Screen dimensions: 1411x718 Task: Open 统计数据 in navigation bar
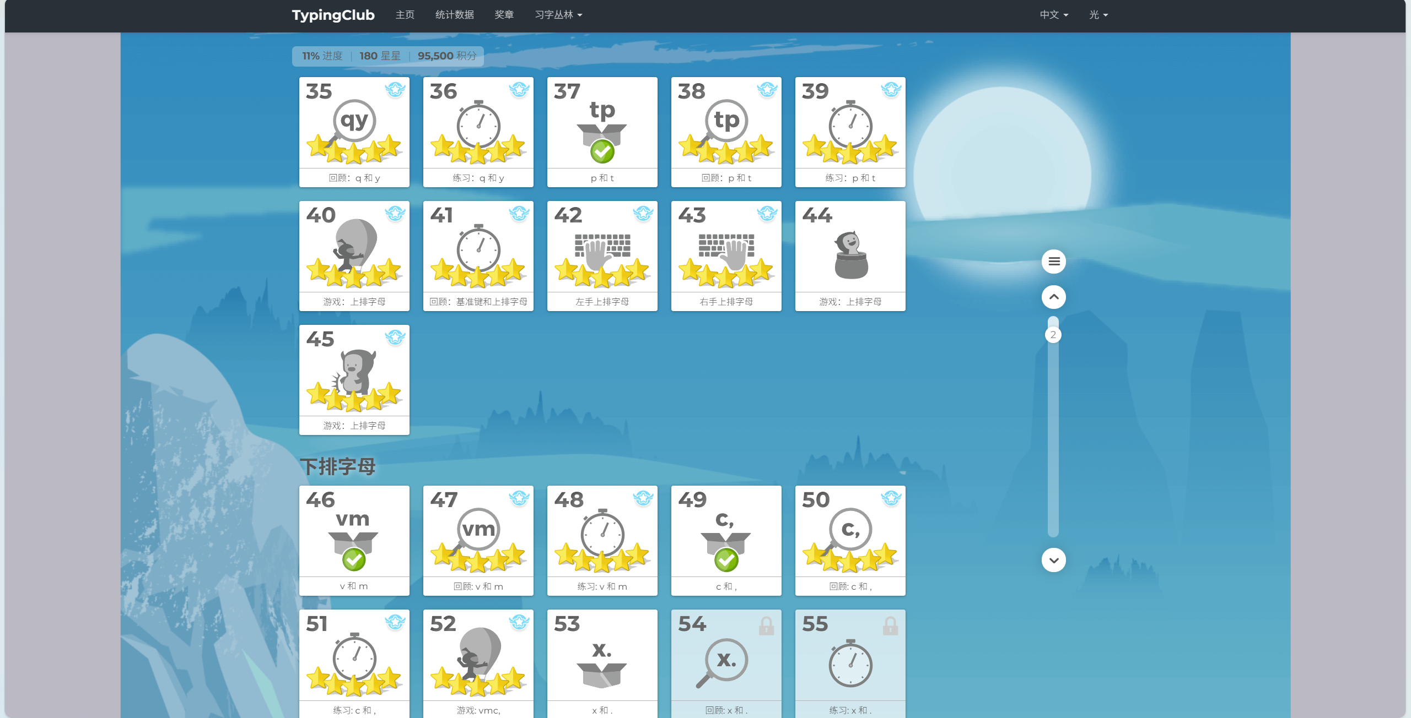point(455,15)
